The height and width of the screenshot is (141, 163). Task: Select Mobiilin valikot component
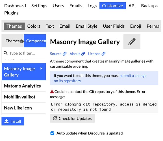pos(24,97)
